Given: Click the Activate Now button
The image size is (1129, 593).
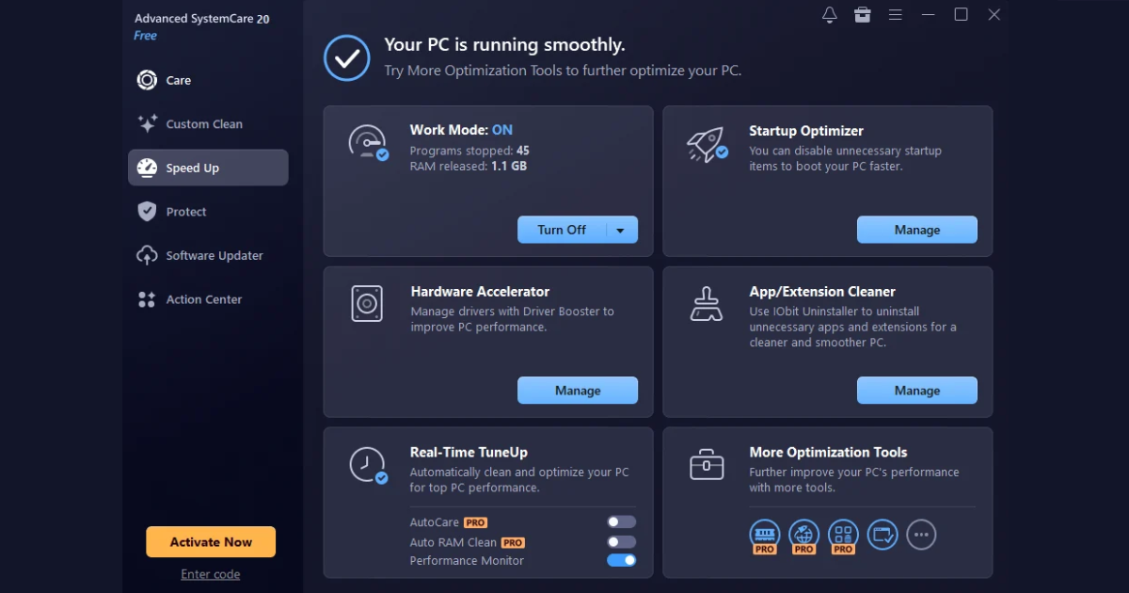Looking at the screenshot, I should point(211,541).
